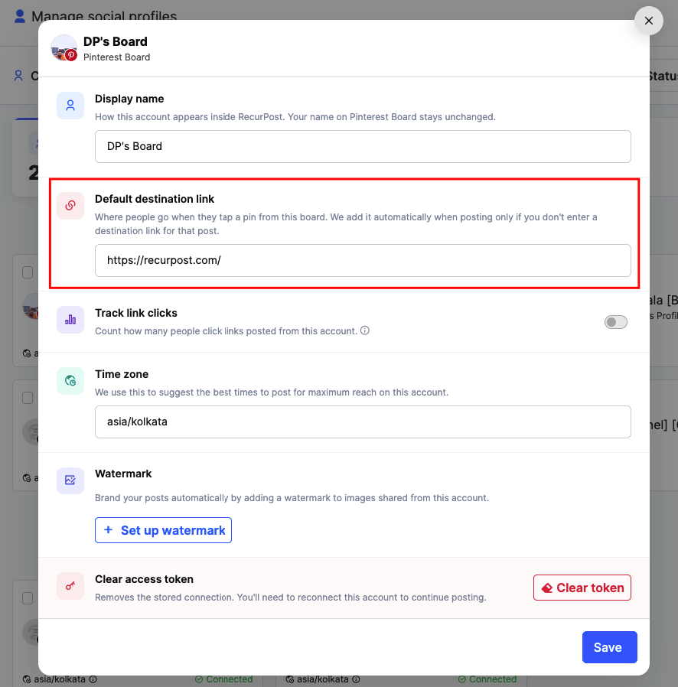
Task: Click the DP's Board Pinterest avatar
Action: click(x=64, y=48)
